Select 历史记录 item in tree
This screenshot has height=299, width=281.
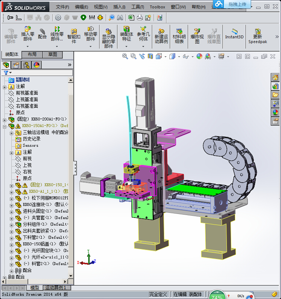click(32, 139)
